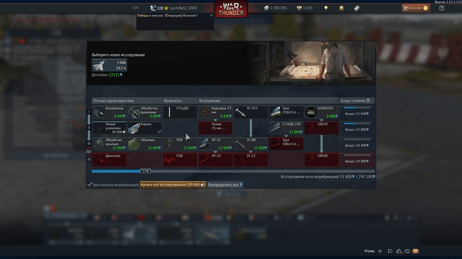Image resolution: width=462 pixels, height=259 pixels.
Task: Select the Двигатель engine module
Action: click(109, 159)
